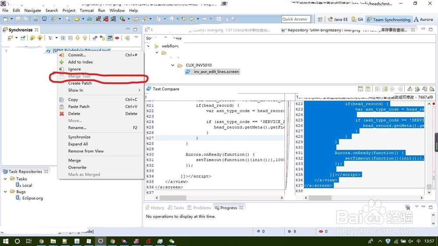Restart Tomcat using third cat icon

113,19
